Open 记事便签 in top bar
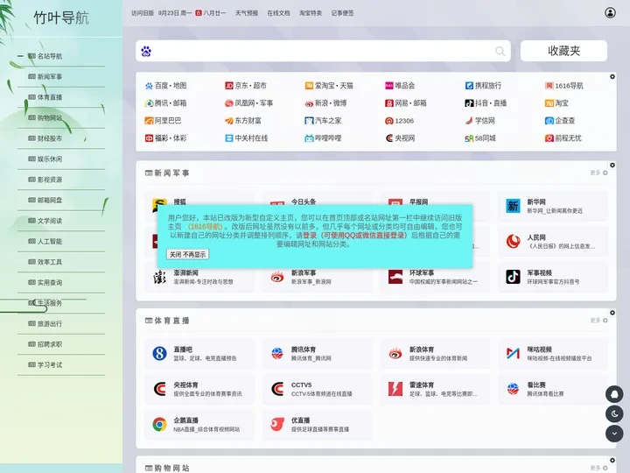 pos(342,13)
